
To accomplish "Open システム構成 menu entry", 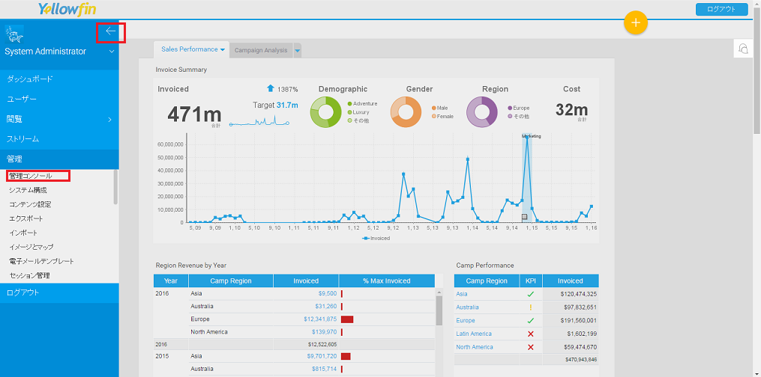I will (28, 190).
